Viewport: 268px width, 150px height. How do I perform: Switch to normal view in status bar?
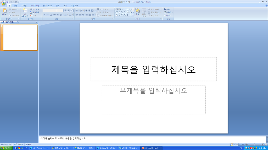(232, 144)
